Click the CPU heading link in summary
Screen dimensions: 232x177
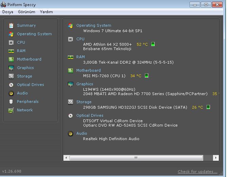[80, 39]
